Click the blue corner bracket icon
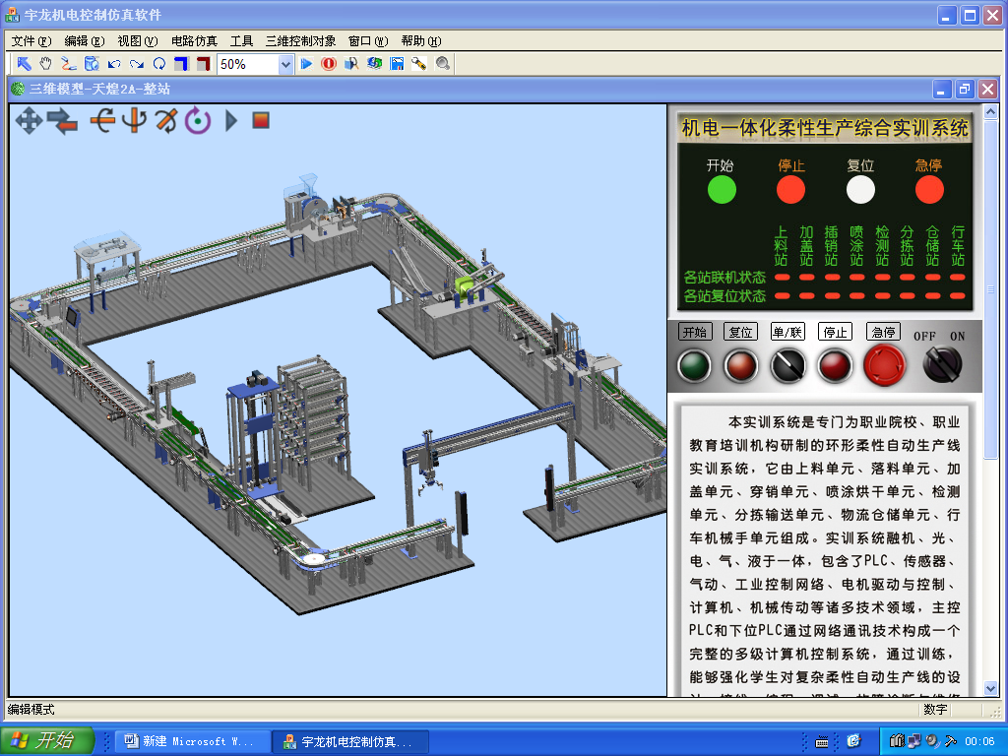Screen dimensions: 1008x756 [181, 64]
